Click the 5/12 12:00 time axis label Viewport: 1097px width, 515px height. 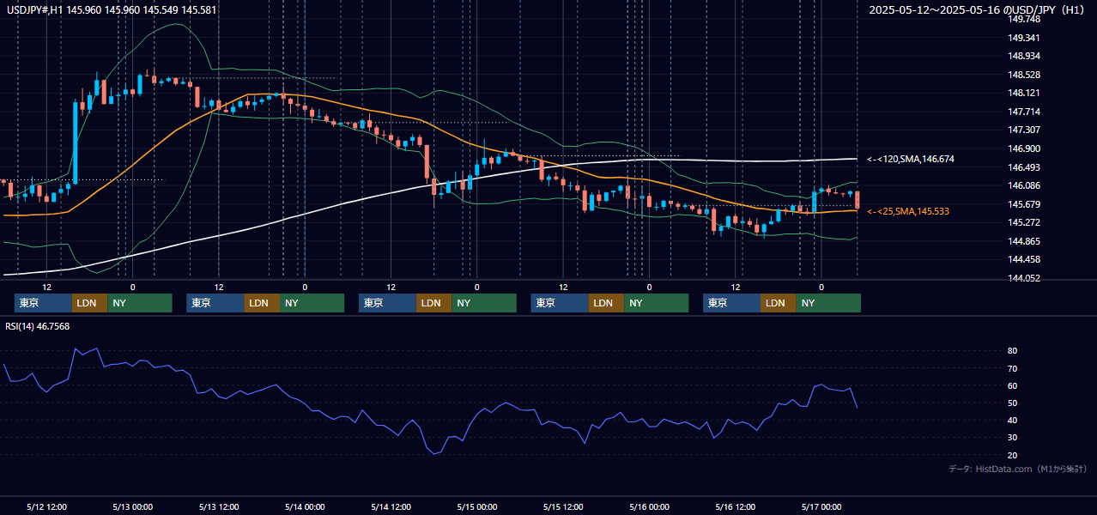tap(47, 506)
